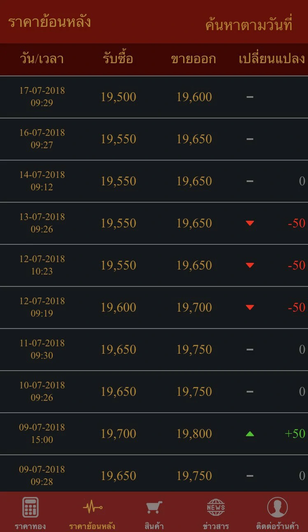The width and height of the screenshot is (308, 532).
Task: Tap the ราคาย้อนหลัง page title
Action: 49,22
